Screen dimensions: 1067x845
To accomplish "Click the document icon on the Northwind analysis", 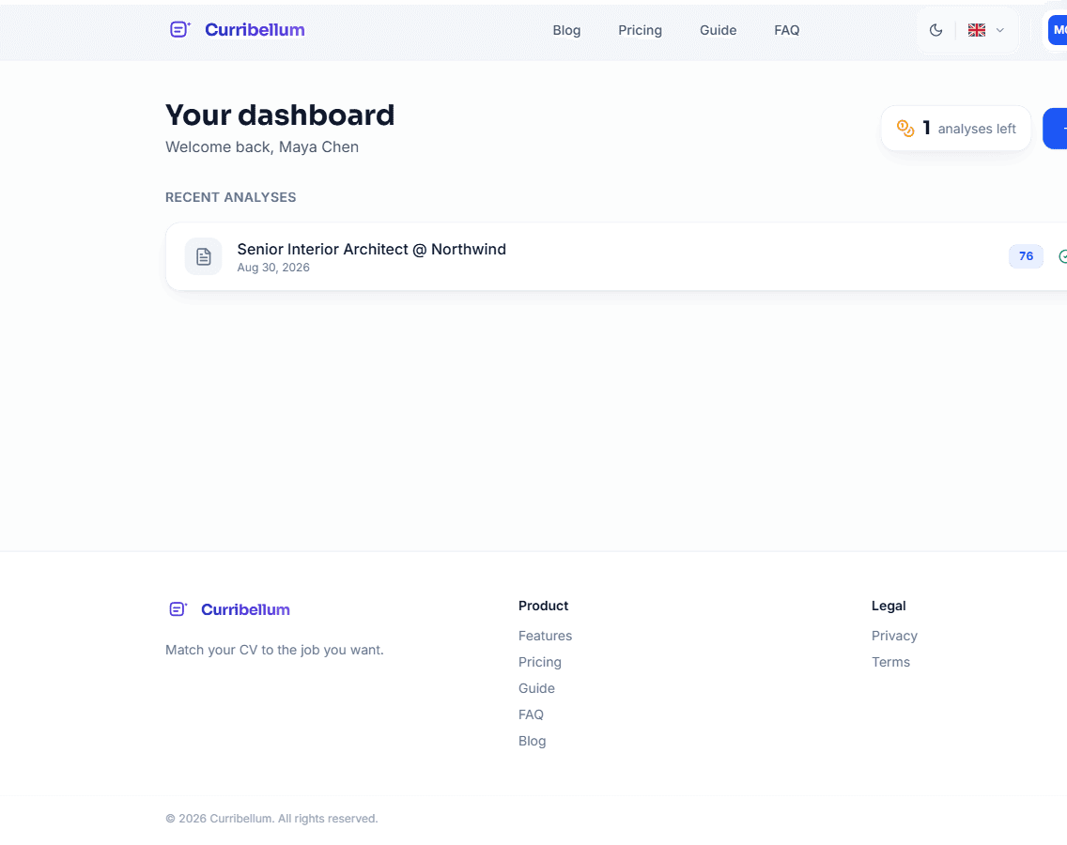I will 204,256.
